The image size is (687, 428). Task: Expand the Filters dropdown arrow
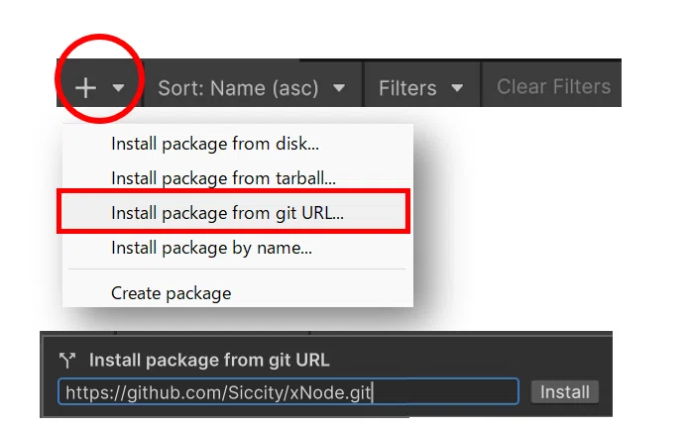pos(457,88)
